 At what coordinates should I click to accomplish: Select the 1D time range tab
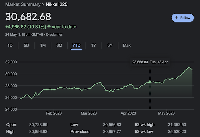pos(10,45)
